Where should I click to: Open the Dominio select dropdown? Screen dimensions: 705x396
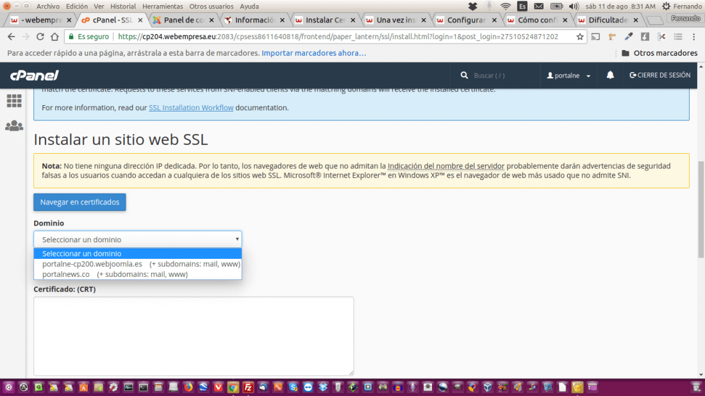click(x=138, y=240)
